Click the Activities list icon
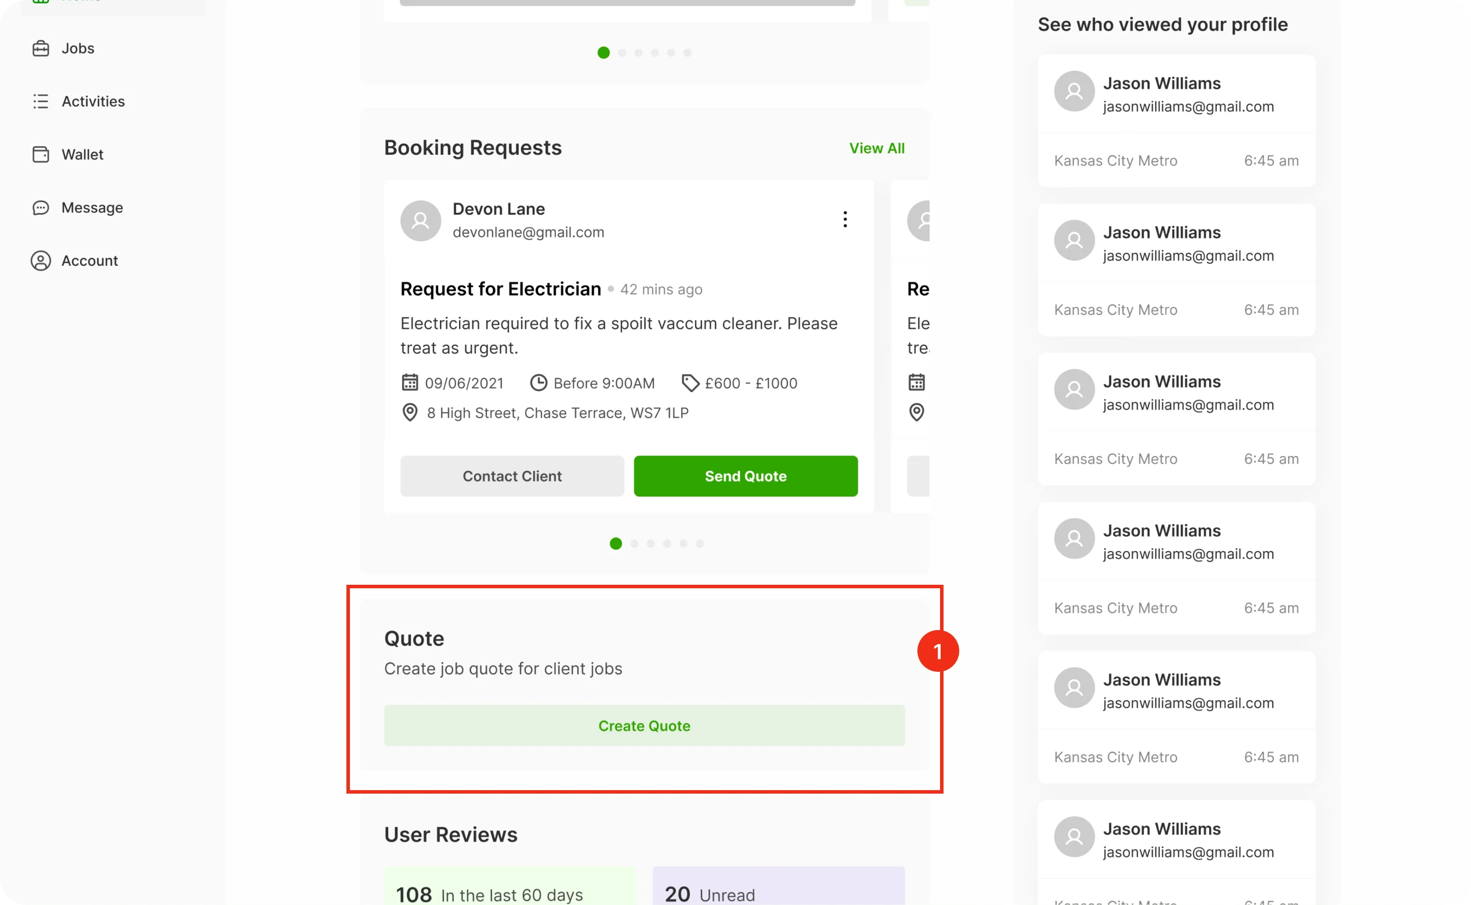Image resolution: width=1471 pixels, height=905 pixels. (x=41, y=101)
